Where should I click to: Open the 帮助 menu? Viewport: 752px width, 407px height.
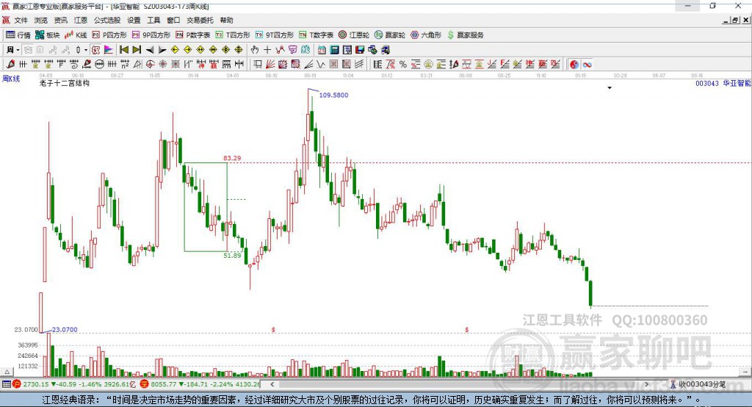(x=226, y=20)
